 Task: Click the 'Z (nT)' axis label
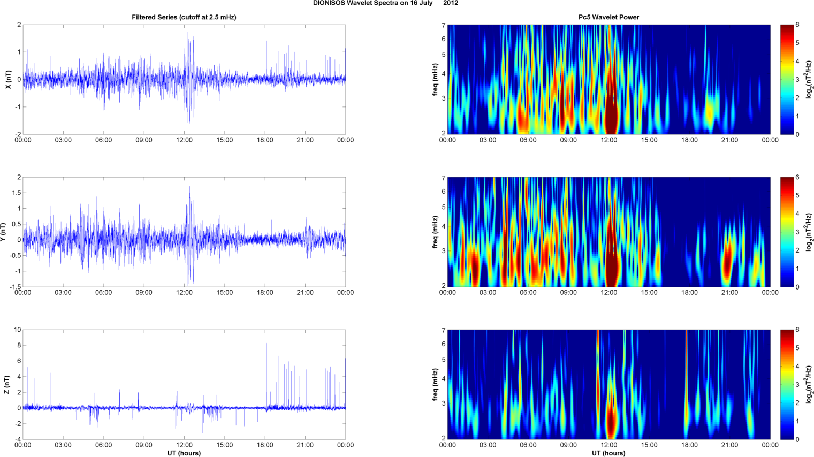tap(6, 384)
